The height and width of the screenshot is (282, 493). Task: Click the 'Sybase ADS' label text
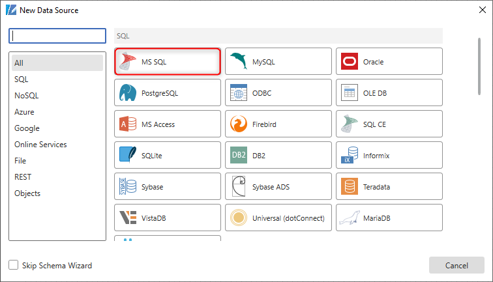[271, 187]
